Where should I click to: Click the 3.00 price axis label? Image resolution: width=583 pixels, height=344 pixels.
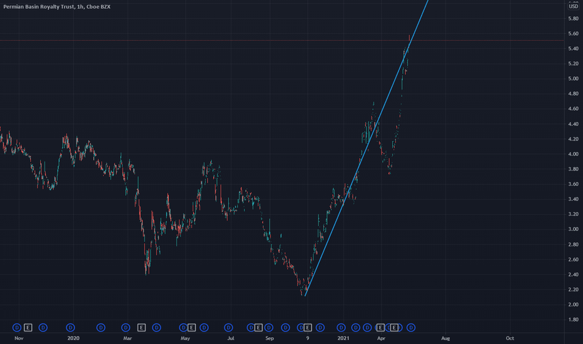coord(573,229)
